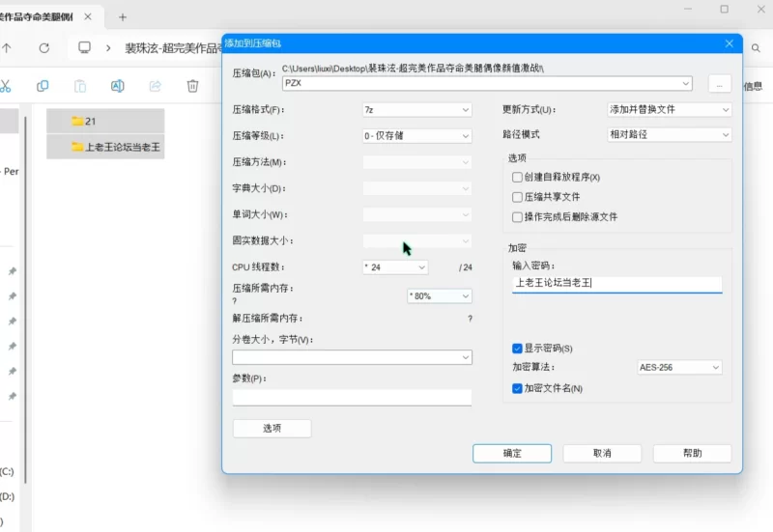Screen dimensions: 773x532
Task: Click the Copy icon in Explorer toolbar
Action: [x=43, y=86]
